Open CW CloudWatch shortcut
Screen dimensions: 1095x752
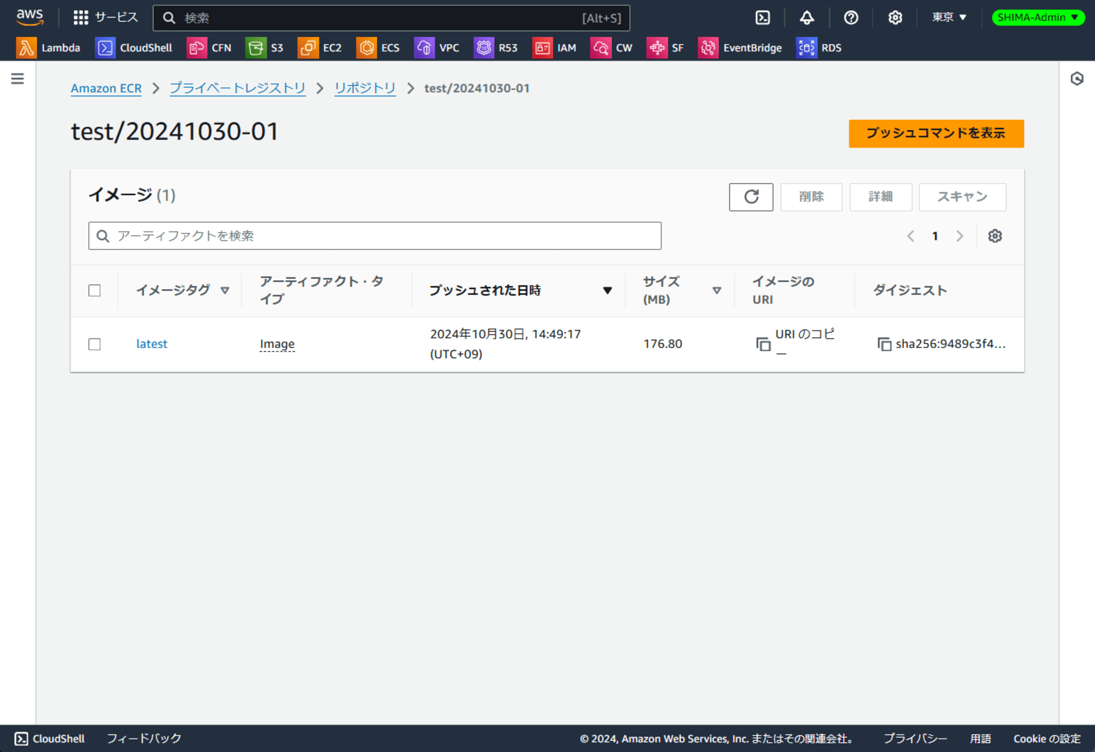612,48
